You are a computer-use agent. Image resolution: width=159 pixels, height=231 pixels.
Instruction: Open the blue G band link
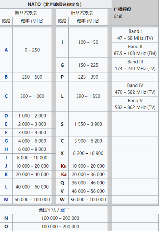click(x=6, y=141)
